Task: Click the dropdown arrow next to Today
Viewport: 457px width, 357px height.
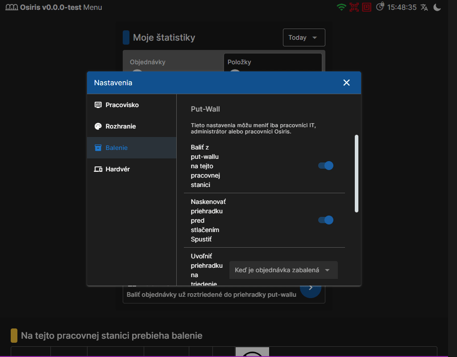Action: point(315,37)
